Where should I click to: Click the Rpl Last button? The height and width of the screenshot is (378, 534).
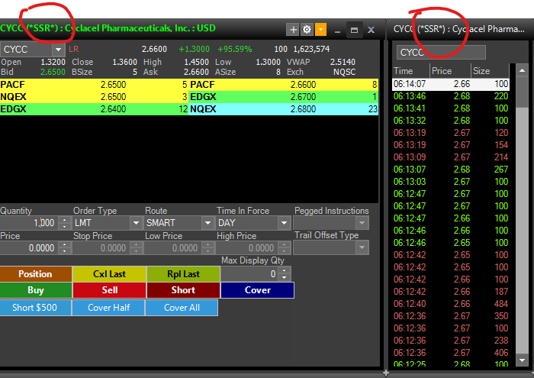click(x=183, y=274)
